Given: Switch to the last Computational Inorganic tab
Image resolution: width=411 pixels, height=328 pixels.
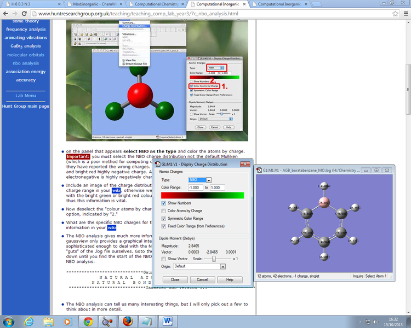Looking at the screenshot, I should click(x=279, y=4).
